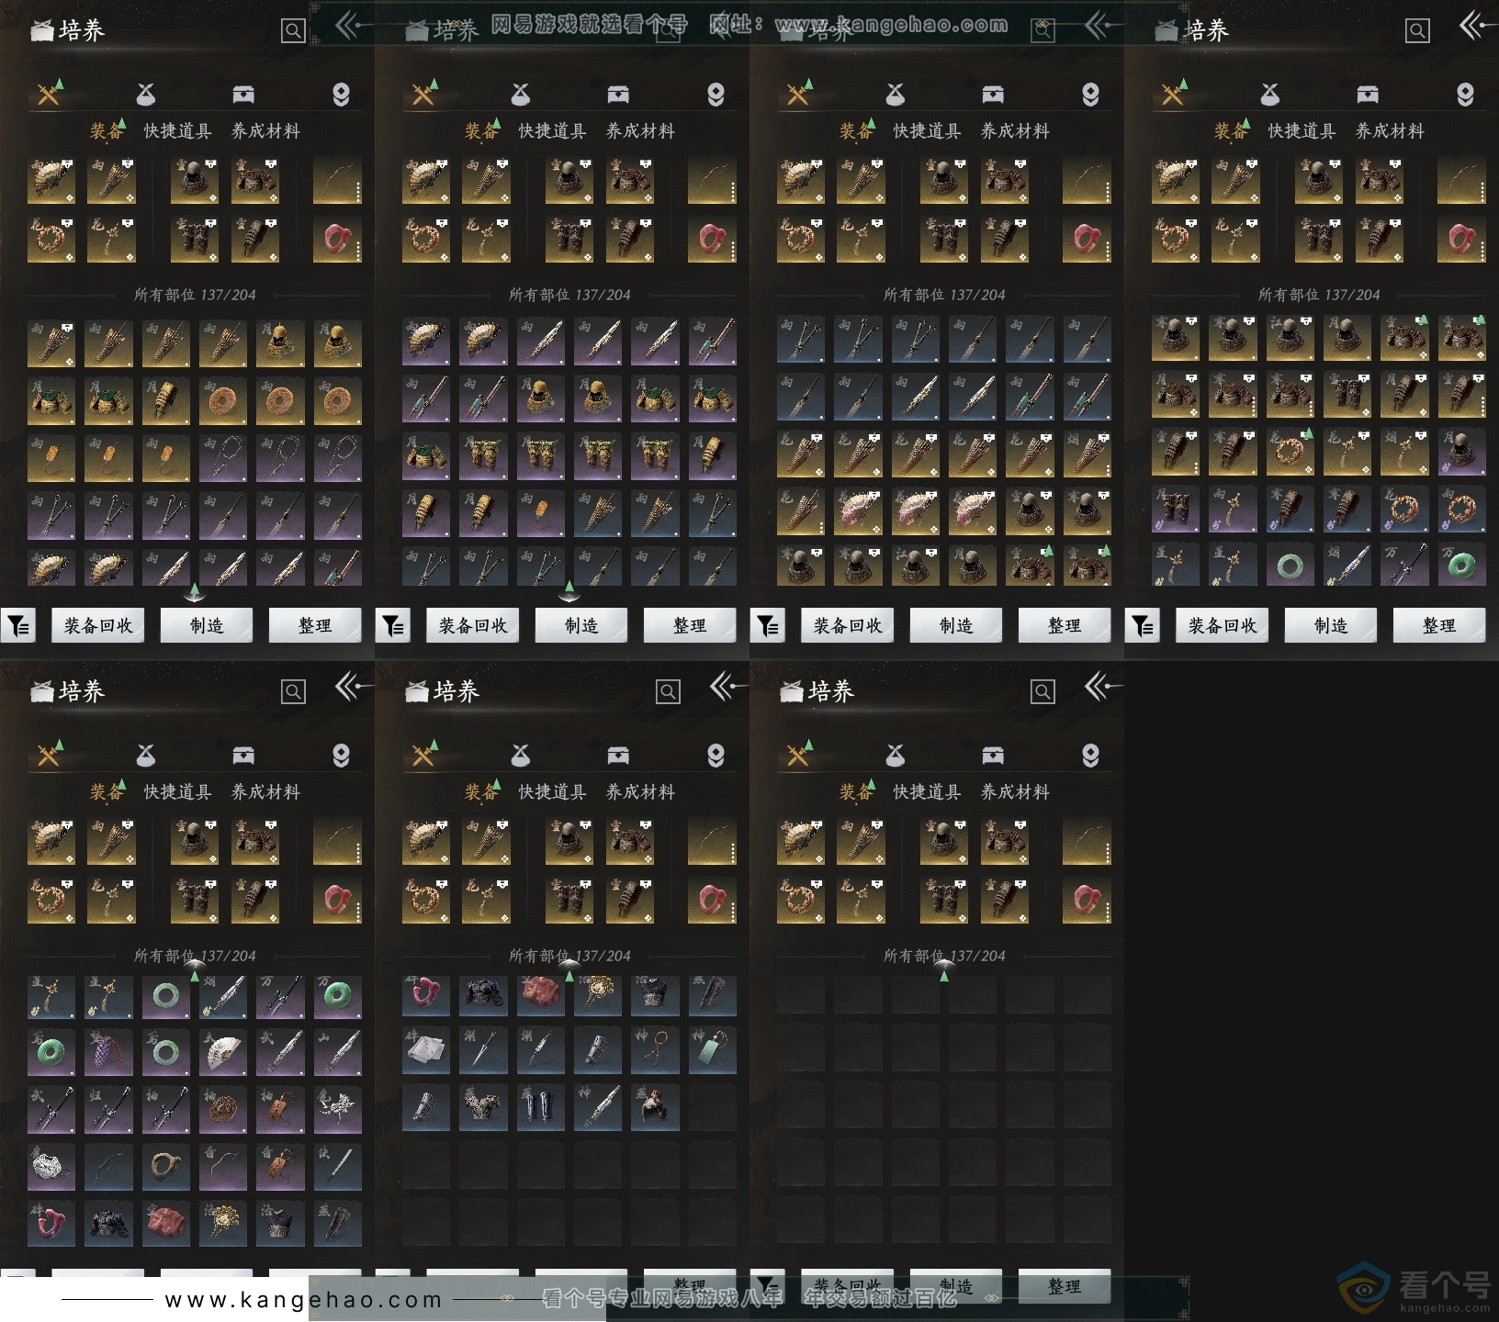Select the cord necklace item in bottom-middle panel
Screen dimensions: 1499x1322
pyautogui.click(x=655, y=1051)
